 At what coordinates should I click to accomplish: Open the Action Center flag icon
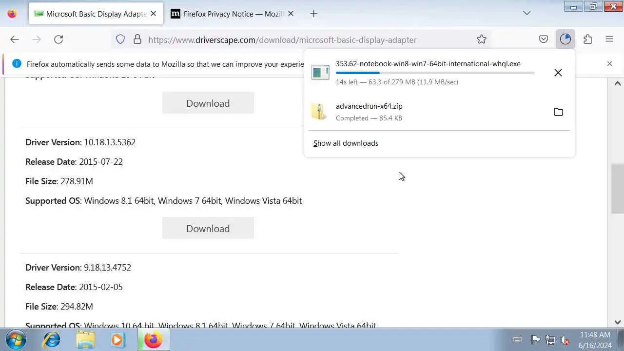tap(535, 340)
